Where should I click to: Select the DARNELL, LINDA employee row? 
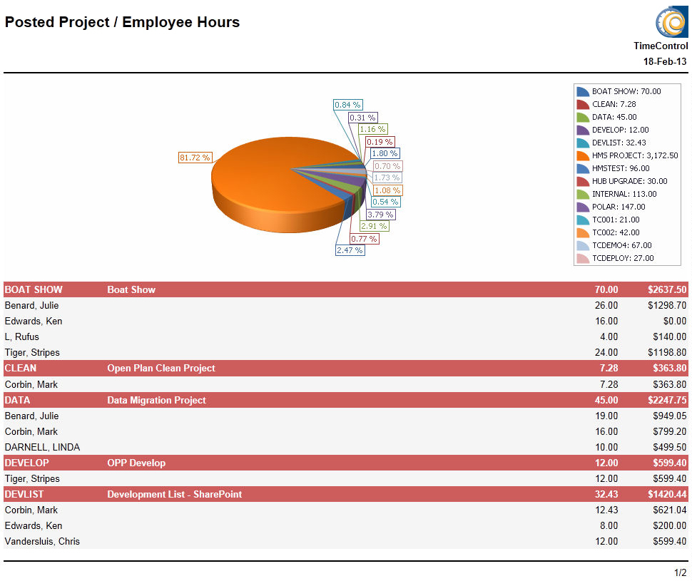tap(346, 447)
